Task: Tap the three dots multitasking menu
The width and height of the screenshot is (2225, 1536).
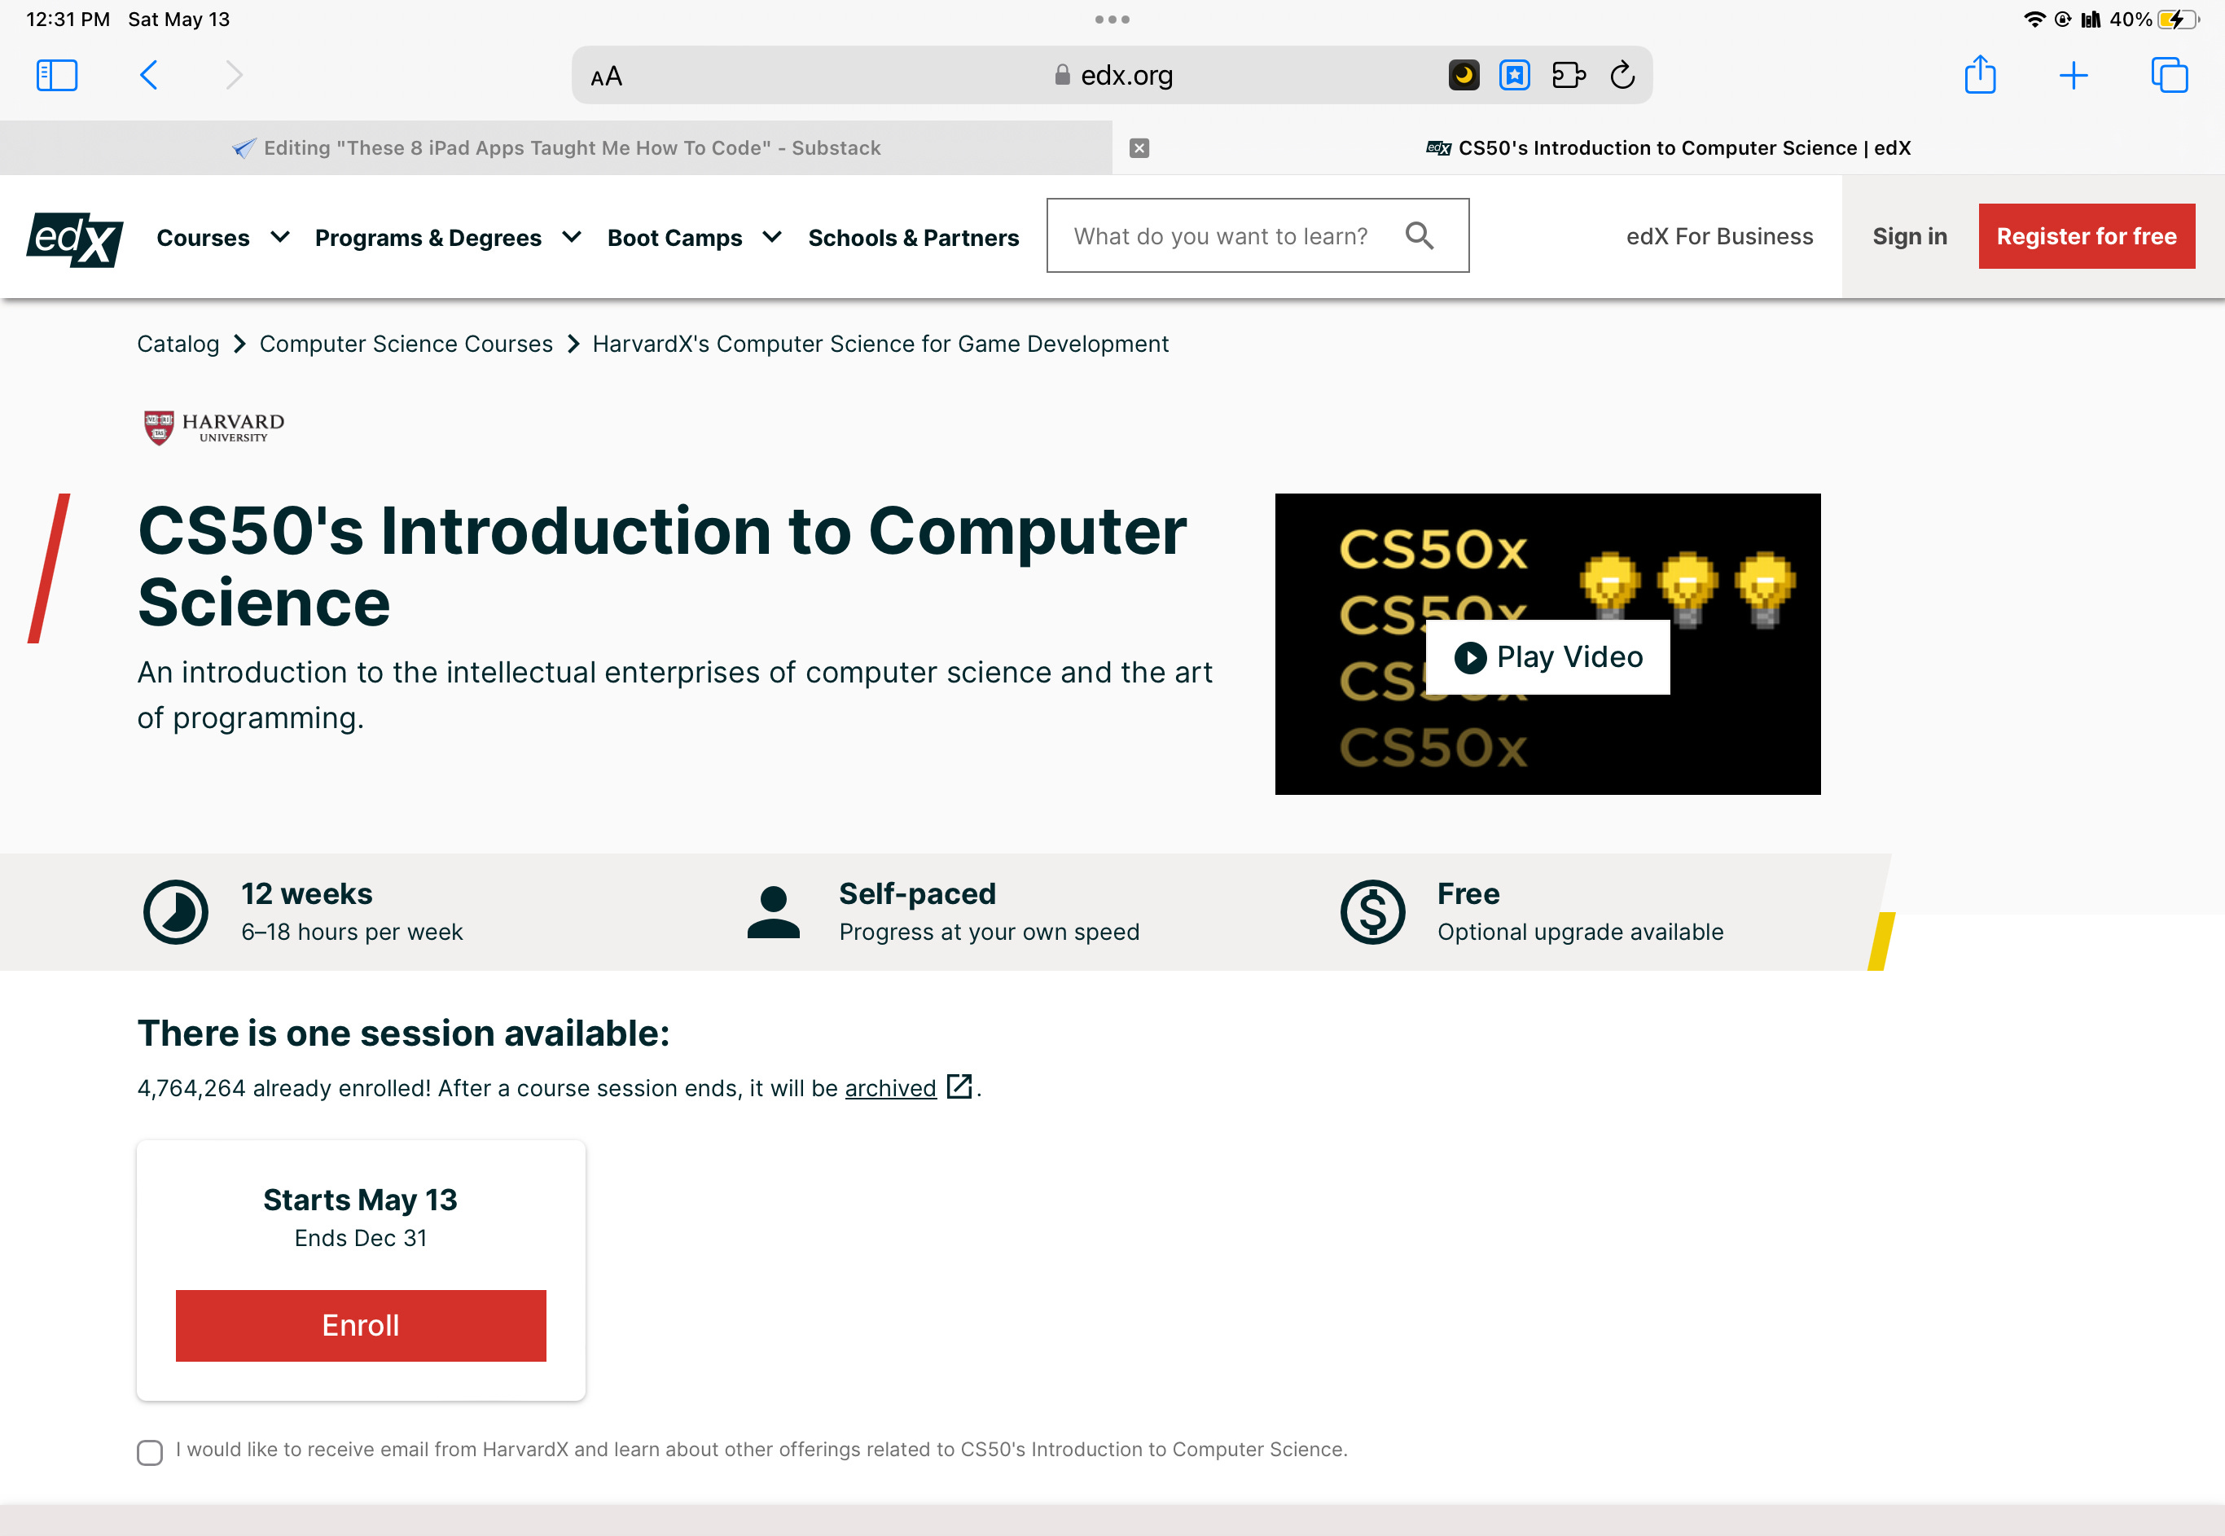Action: click(x=1112, y=20)
